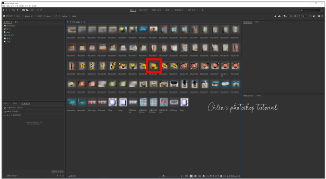Switch to the Filmstrip workspace tab
The width and height of the screenshot is (326, 179).
pos(156,10)
